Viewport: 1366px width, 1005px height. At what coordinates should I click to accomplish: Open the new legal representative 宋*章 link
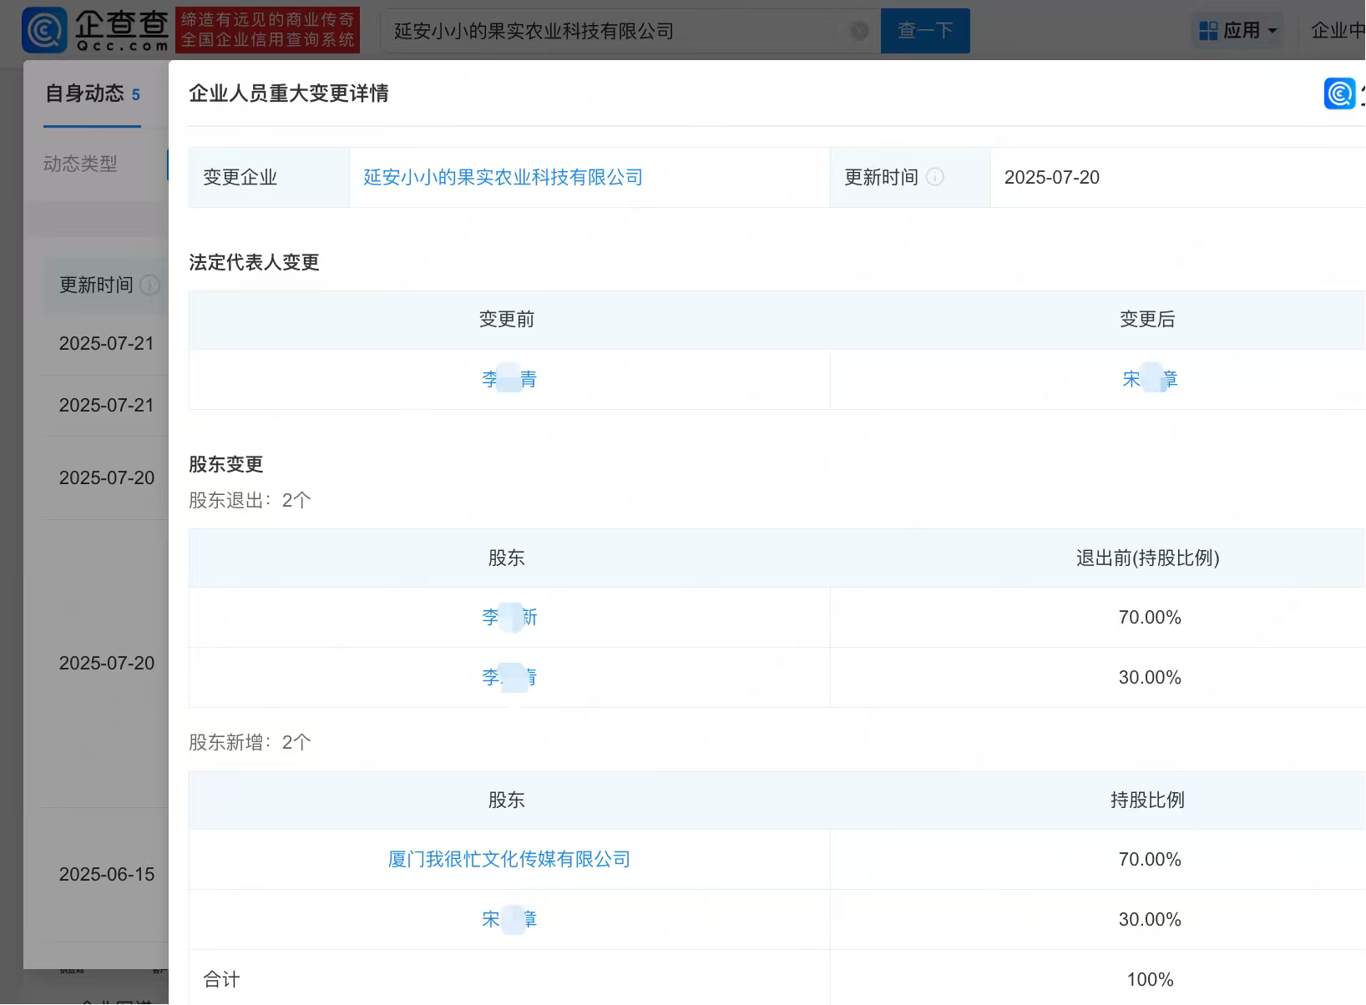(x=1150, y=379)
